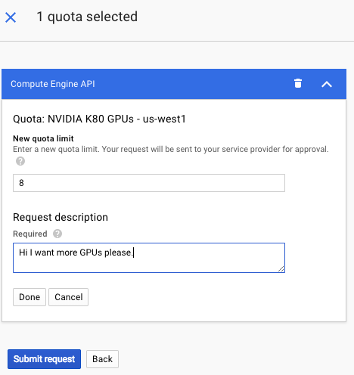Click the NVIDIA K80 GPUs quota heading
This screenshot has height=375, width=354.
(x=99, y=119)
